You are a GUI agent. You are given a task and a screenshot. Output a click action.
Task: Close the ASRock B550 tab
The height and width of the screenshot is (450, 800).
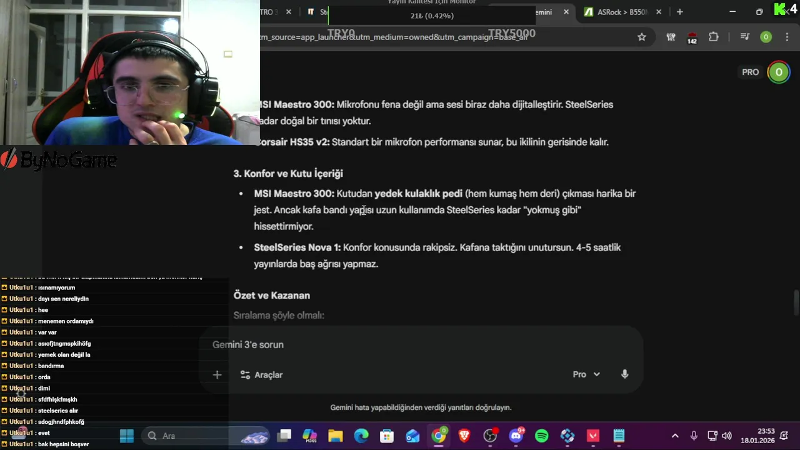(659, 12)
